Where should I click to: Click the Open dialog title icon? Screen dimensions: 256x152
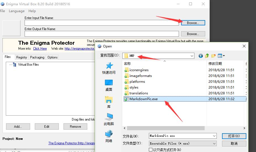[99, 46]
